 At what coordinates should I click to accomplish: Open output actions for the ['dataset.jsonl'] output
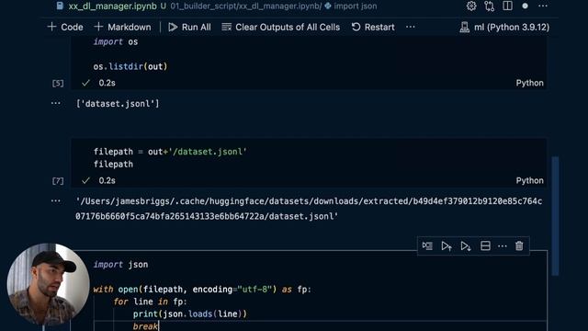click(x=55, y=103)
